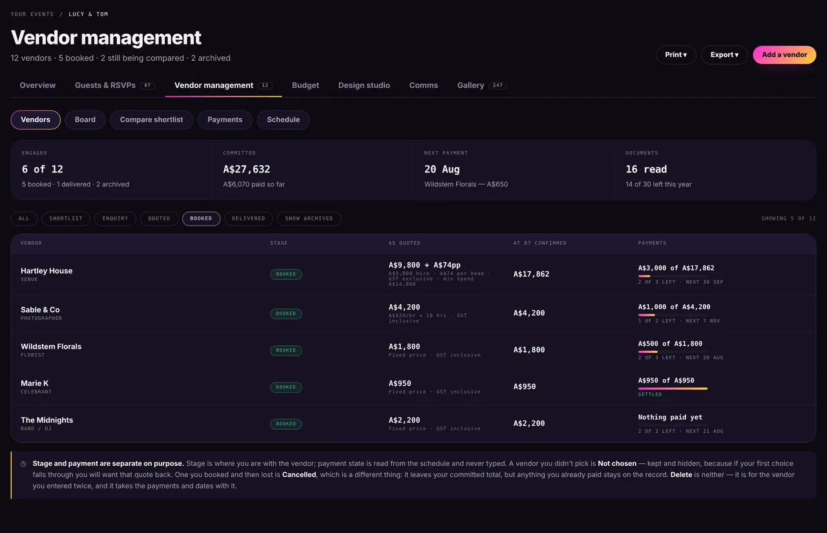Click the Hartley House payment progress bar
The image size is (827, 533).
tap(673, 276)
